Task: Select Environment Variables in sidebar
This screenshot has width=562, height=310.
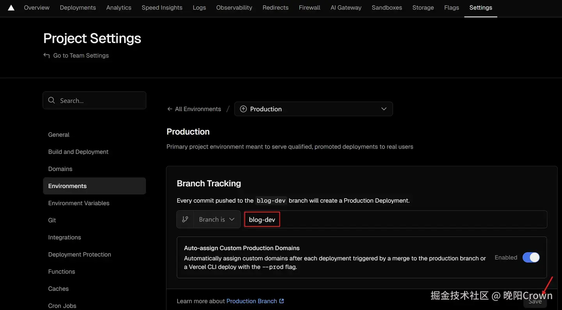Action: (79, 203)
